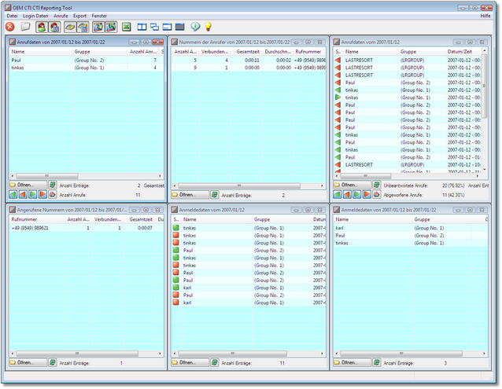Open the Login Daten menu
Image resolution: width=502 pixels, height=389 pixels.
pyautogui.click(x=35, y=16)
